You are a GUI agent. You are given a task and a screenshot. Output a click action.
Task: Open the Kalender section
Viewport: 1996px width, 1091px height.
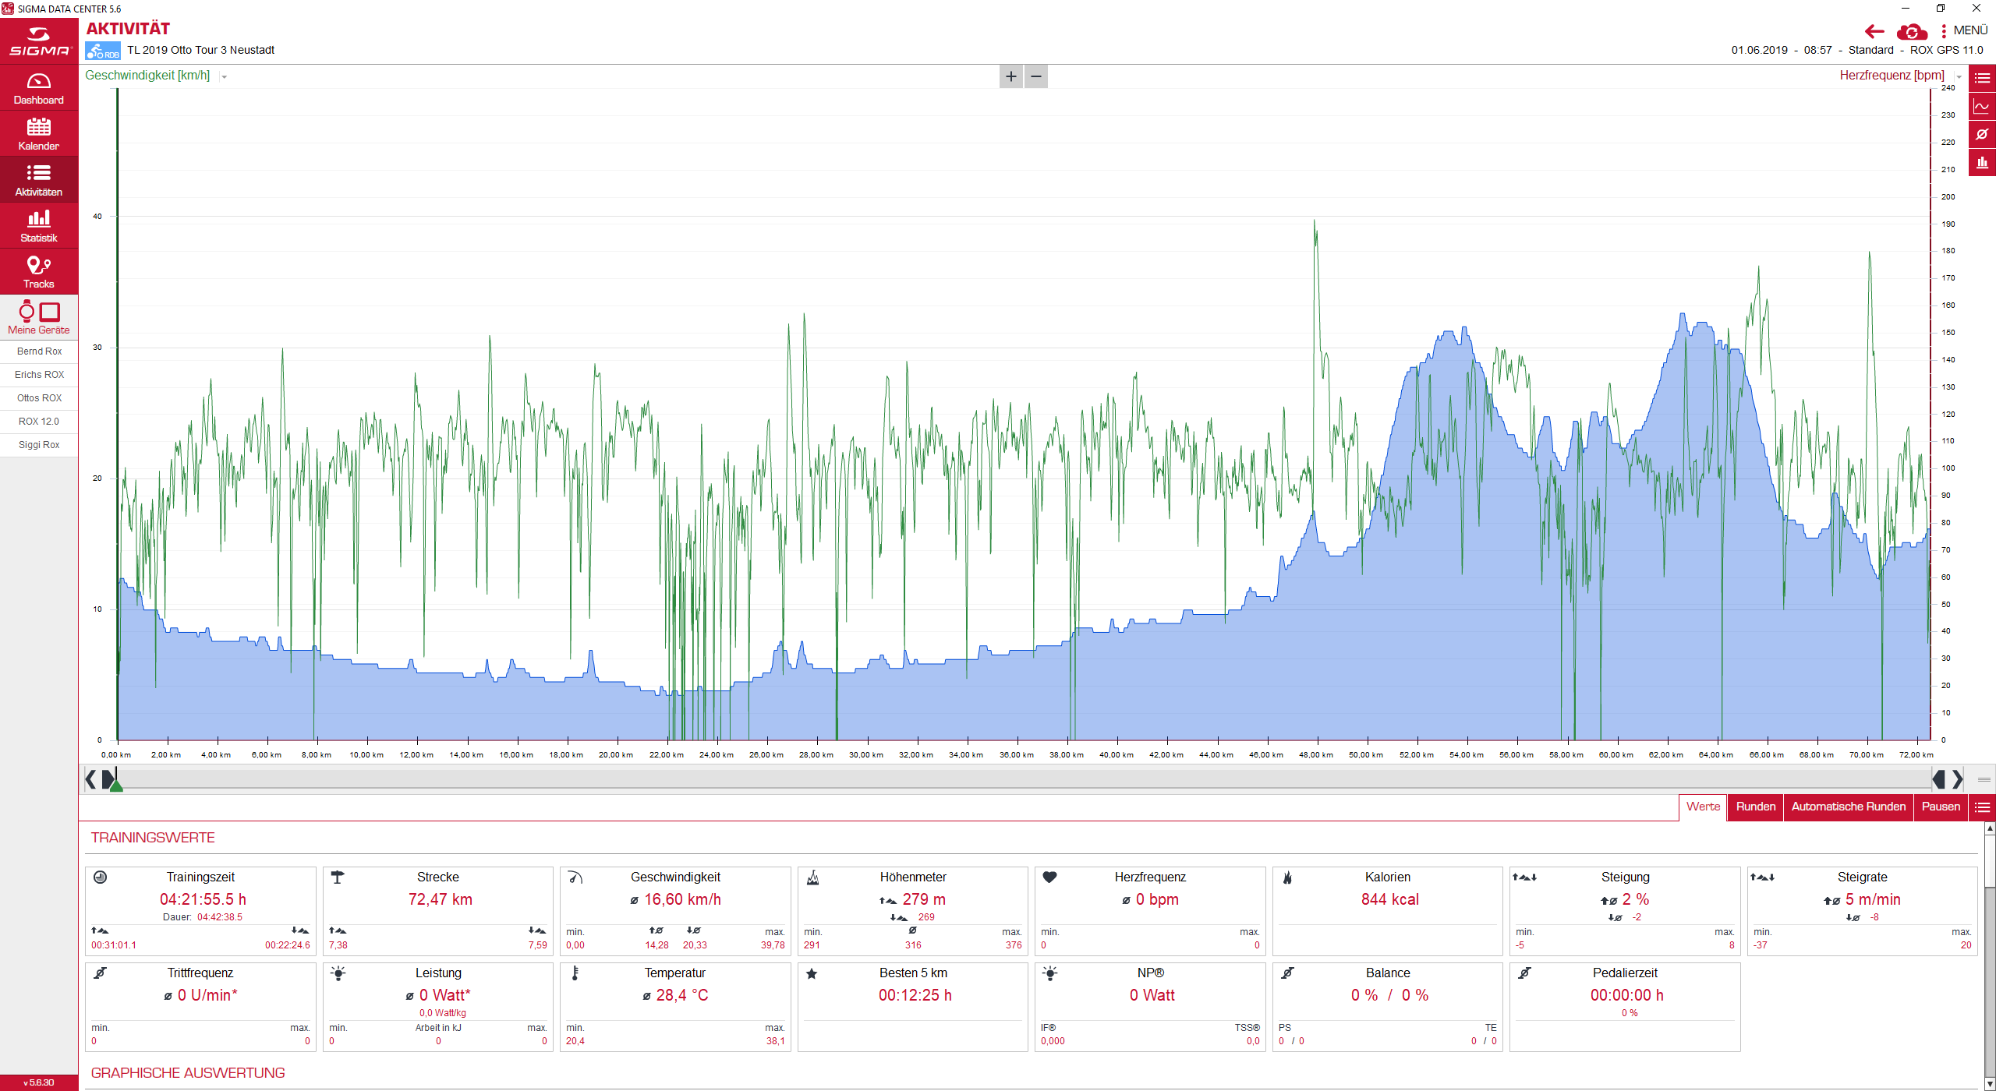pyautogui.click(x=39, y=134)
